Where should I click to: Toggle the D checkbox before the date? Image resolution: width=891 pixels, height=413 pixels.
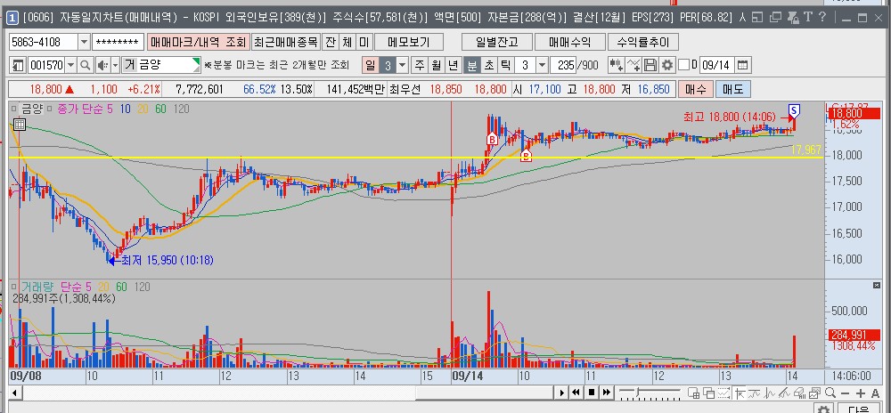click(x=684, y=65)
